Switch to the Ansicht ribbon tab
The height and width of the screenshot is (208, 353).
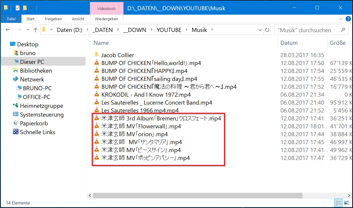click(78, 19)
